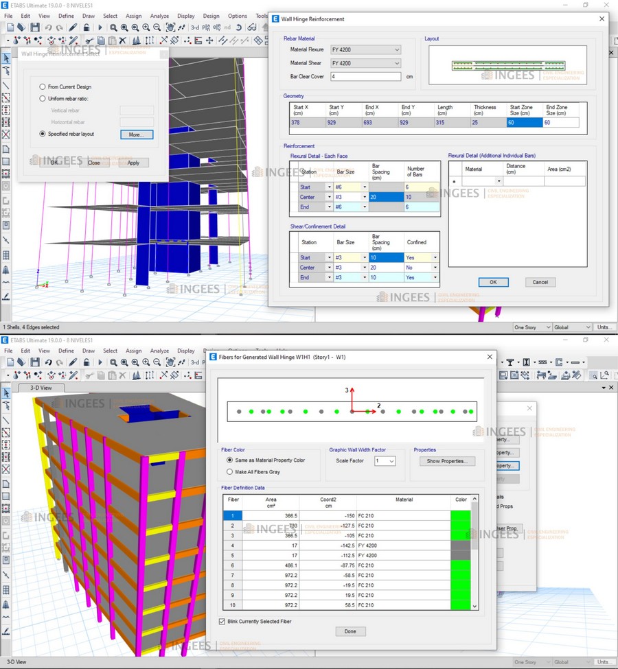Click OK in the Wall Hinge Reinforcement dialog

click(493, 282)
